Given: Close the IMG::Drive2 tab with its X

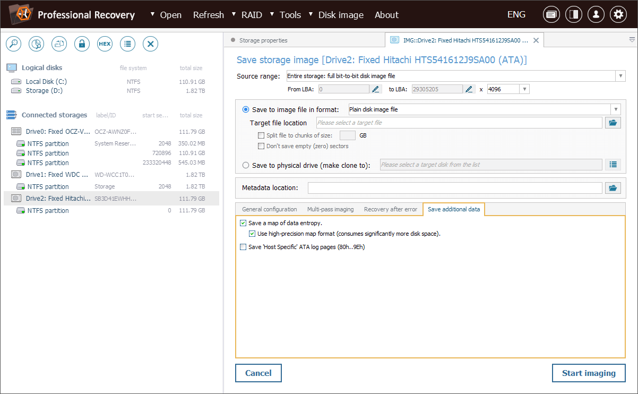Looking at the screenshot, I should (536, 40).
